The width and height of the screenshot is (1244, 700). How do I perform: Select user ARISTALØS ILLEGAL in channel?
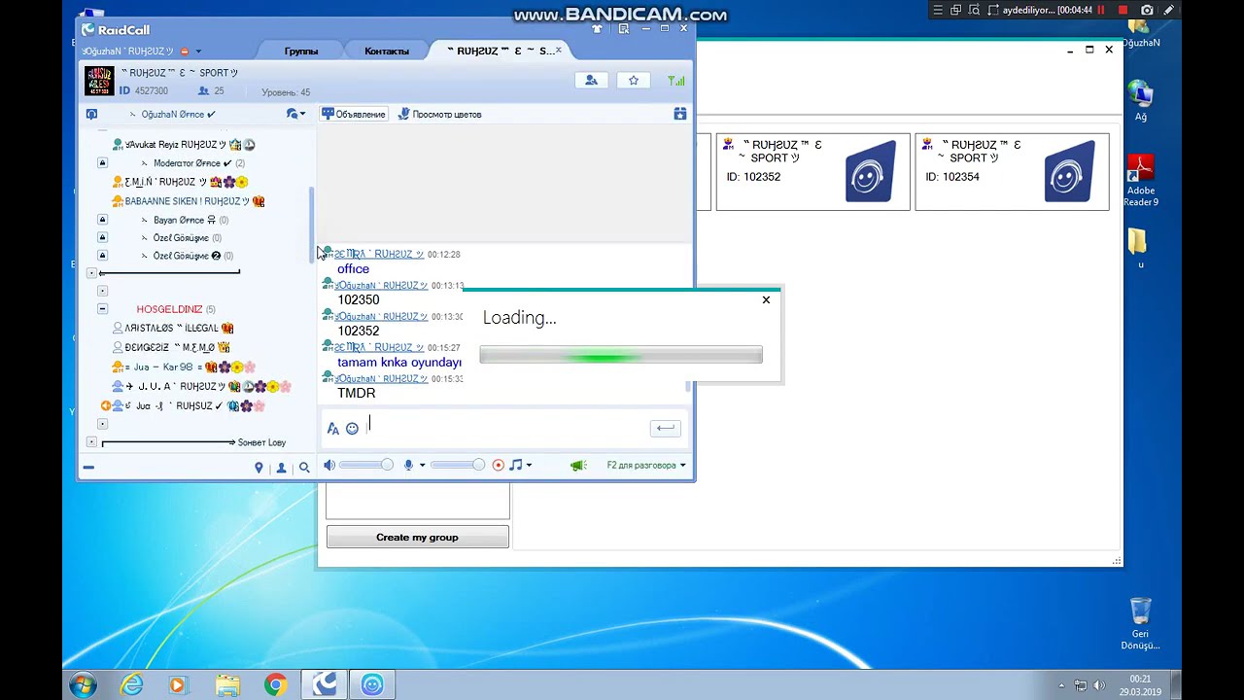(x=173, y=328)
